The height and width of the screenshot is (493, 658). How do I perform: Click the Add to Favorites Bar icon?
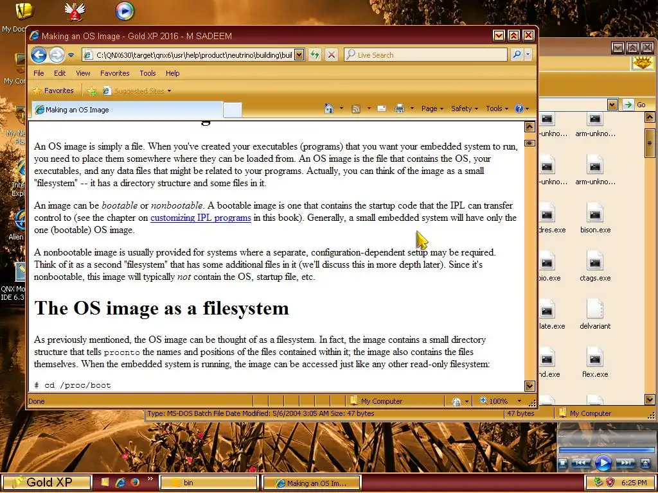click(92, 91)
